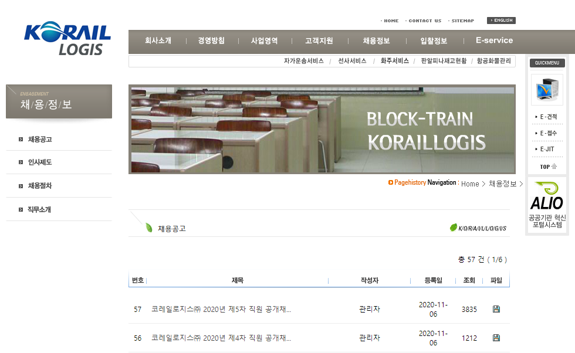Open the ALIO public institution portal banner
This screenshot has height=353, width=575.
[547, 205]
